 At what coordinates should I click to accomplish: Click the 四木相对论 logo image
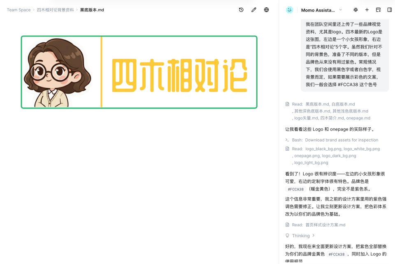click(x=139, y=72)
